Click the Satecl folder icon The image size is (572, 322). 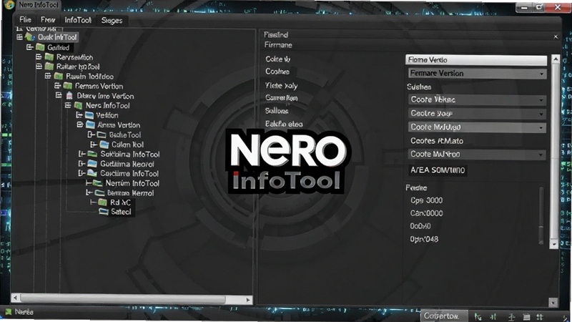104,211
